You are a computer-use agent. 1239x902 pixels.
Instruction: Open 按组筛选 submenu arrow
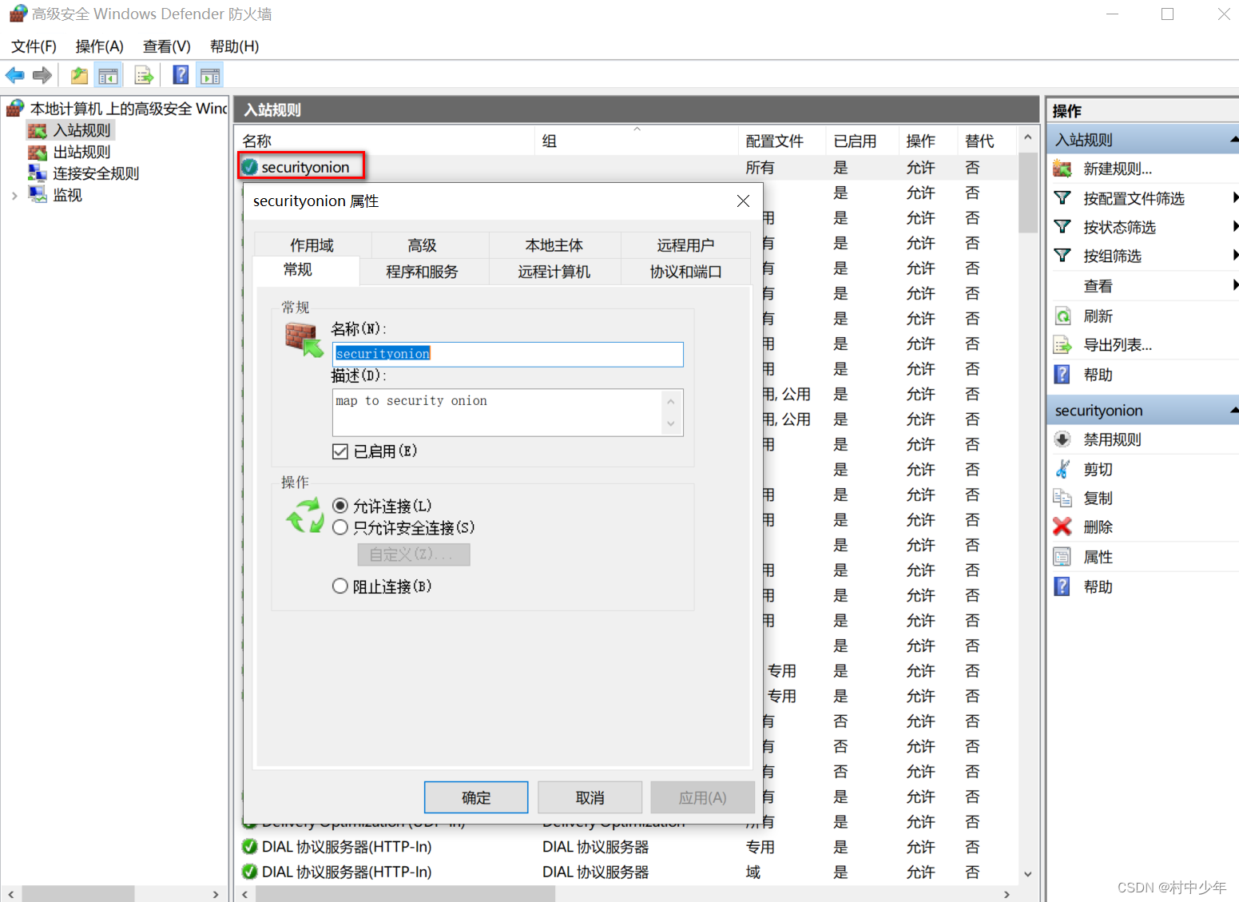click(1235, 256)
